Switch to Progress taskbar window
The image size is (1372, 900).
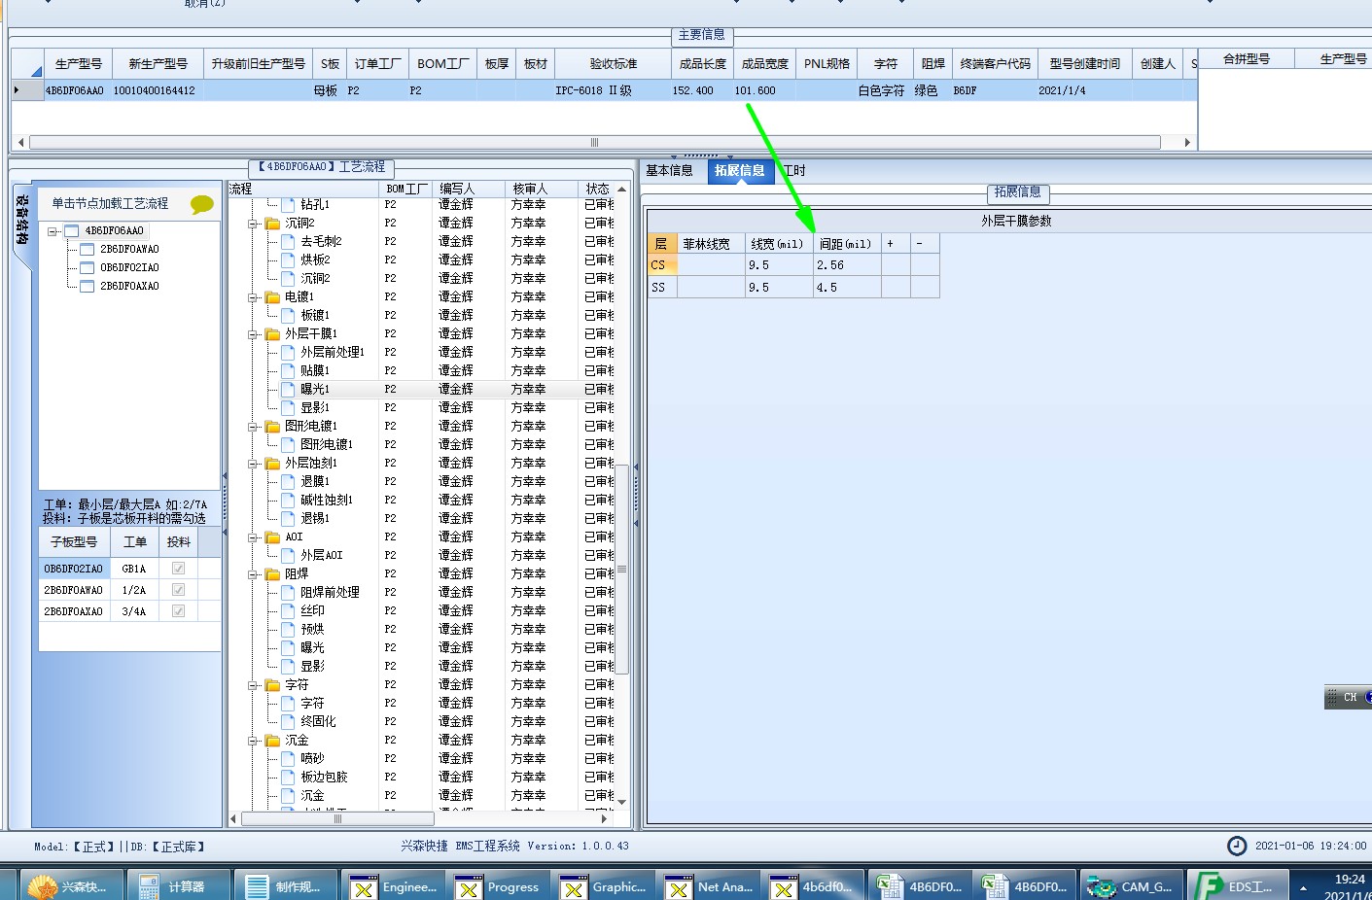pyautogui.click(x=499, y=886)
